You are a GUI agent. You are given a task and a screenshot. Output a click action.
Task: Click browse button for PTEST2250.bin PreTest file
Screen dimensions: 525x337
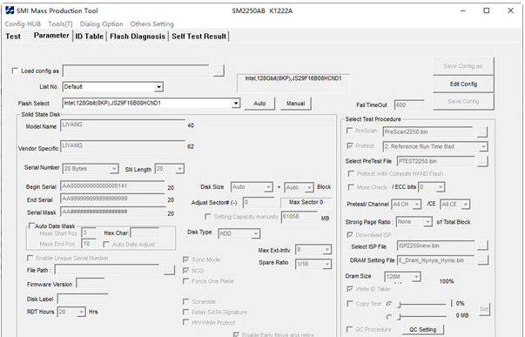(x=482, y=161)
